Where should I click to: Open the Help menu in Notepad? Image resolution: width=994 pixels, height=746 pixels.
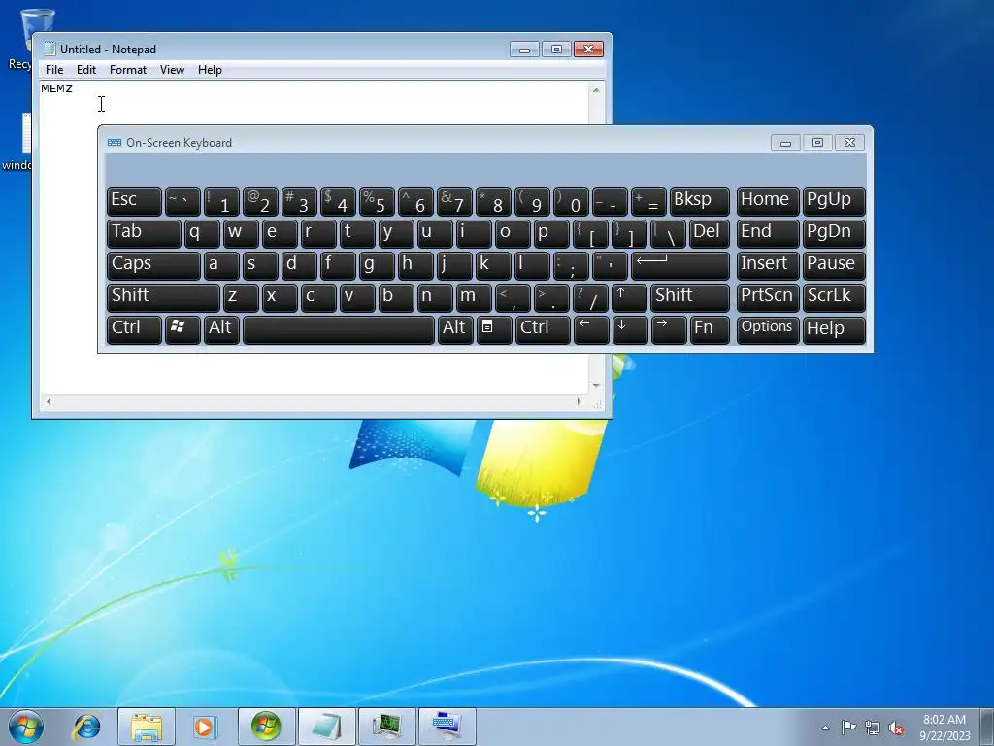(x=210, y=70)
